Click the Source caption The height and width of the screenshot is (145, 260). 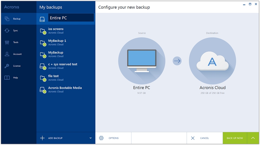point(142,33)
